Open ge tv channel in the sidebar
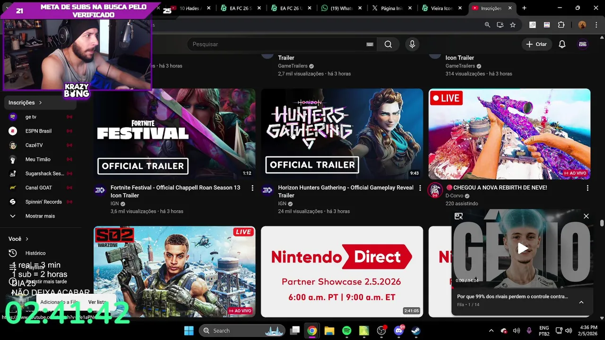Screen dimensions: 605x340 [41, 117]
